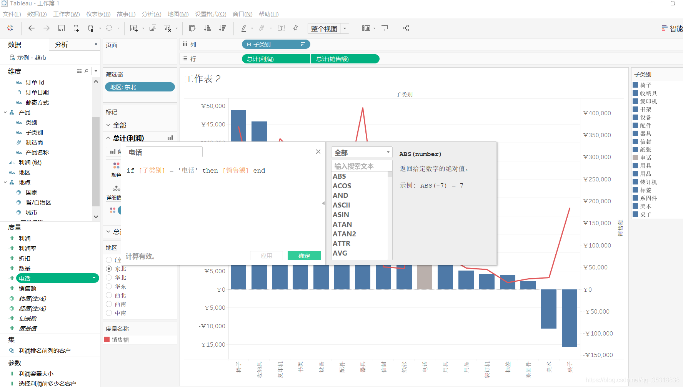Open the 数据(D) menu
The width and height of the screenshot is (683, 387).
point(37,14)
